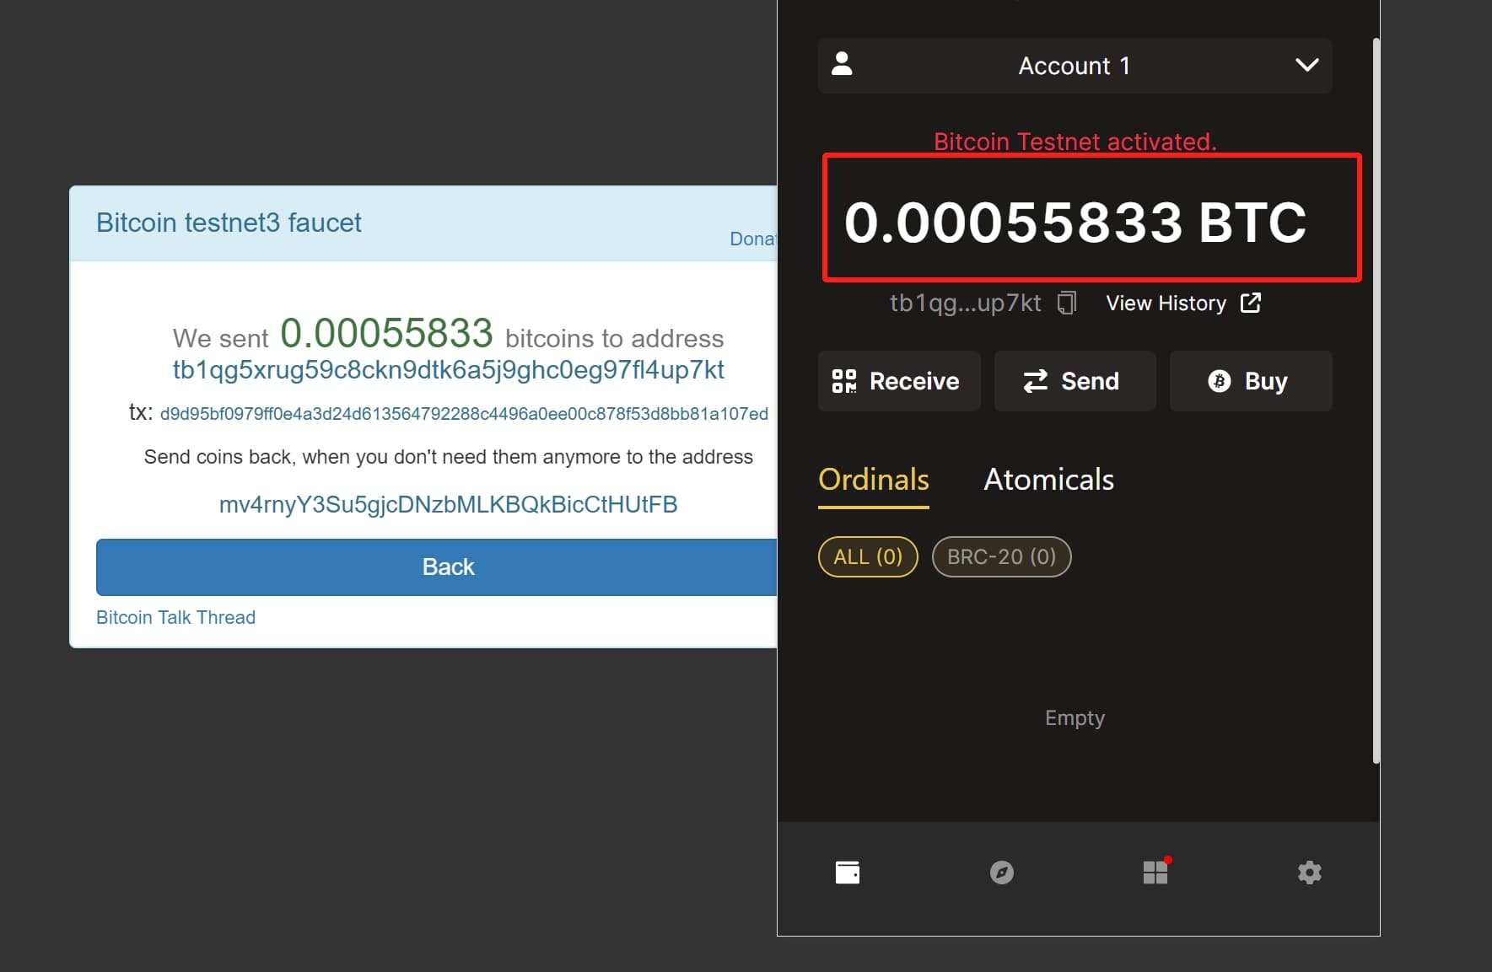Open transaction history via external link icon

tap(1252, 303)
